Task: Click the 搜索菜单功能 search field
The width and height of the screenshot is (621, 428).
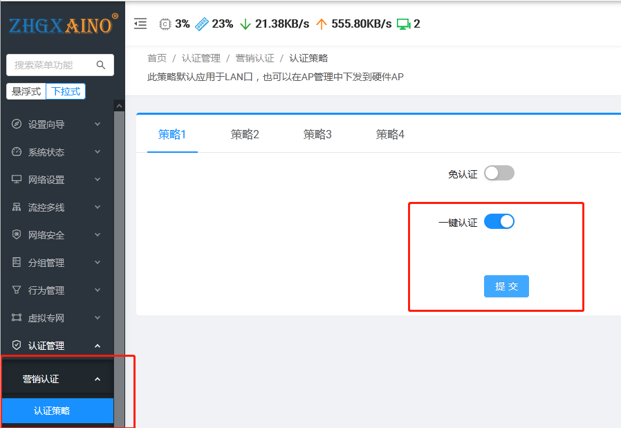Action: (52, 65)
